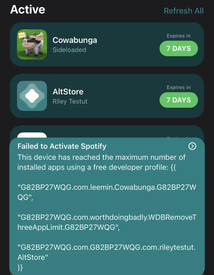Viewport: 214px width, 275px height.
Task: Refresh Cowabunga via its 7 DAYS pill
Action: point(179,49)
